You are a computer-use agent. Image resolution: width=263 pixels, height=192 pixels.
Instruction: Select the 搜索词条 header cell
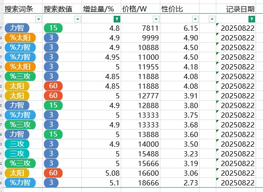(x=23, y=9)
